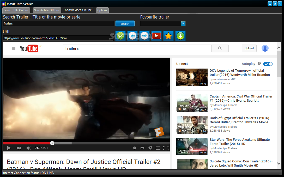Click the Captain America Civil War thumbnail

[x=192, y=103]
